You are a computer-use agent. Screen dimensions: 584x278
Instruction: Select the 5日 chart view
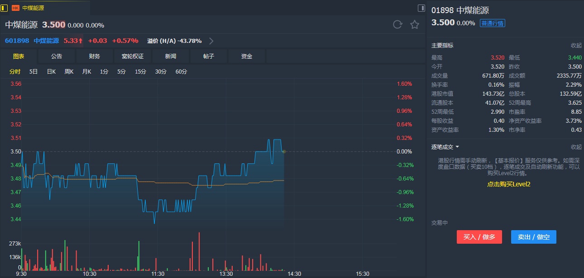[34, 71]
